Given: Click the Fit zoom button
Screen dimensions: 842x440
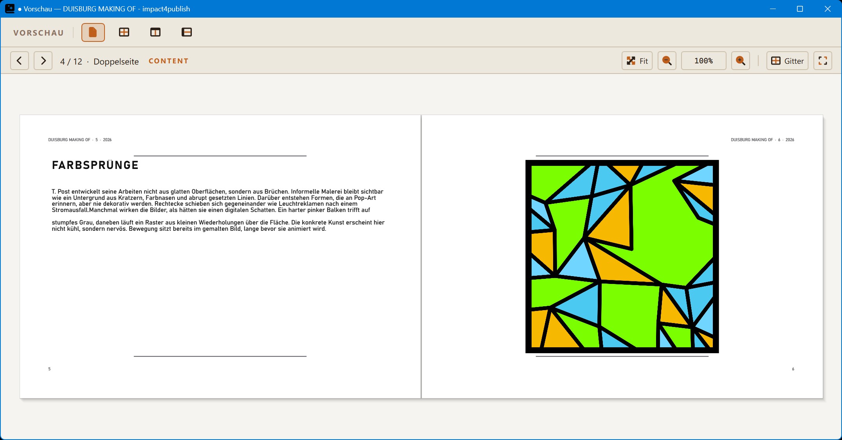Looking at the screenshot, I should 637,61.
